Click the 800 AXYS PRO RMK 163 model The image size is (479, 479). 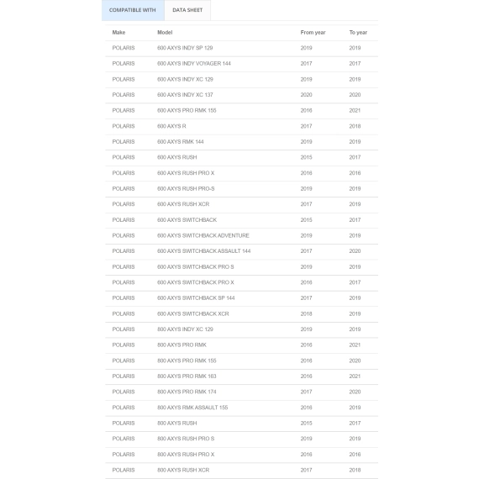[187, 376]
